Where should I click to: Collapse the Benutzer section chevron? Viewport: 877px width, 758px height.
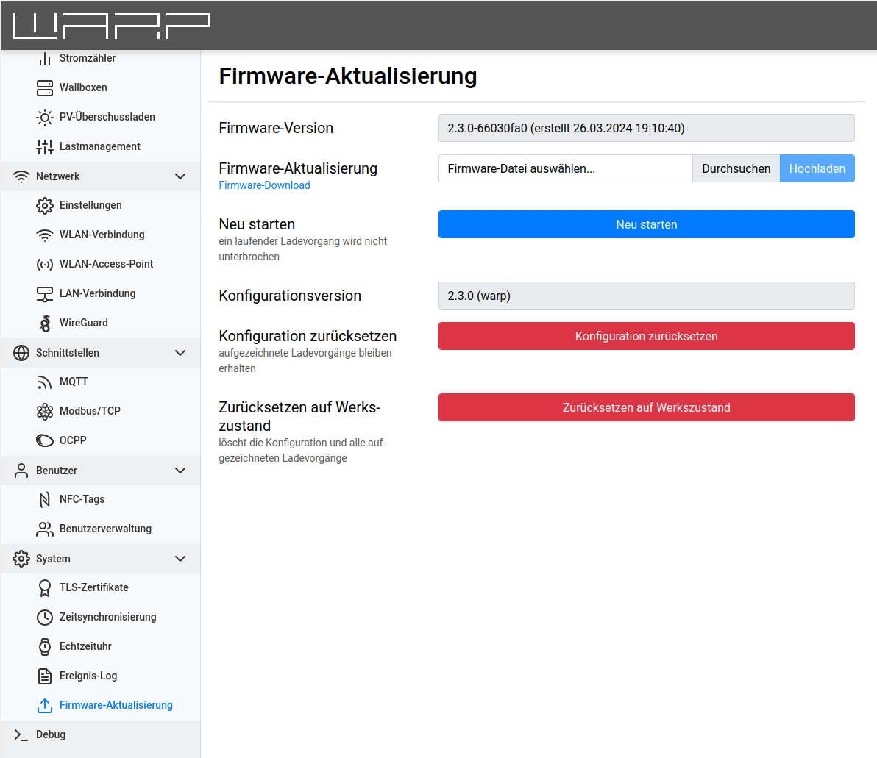coord(180,471)
